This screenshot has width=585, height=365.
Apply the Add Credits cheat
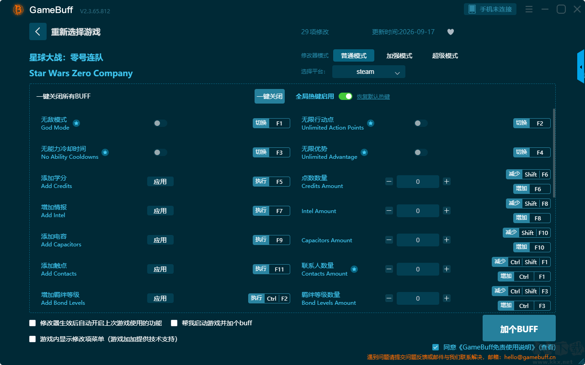click(160, 182)
